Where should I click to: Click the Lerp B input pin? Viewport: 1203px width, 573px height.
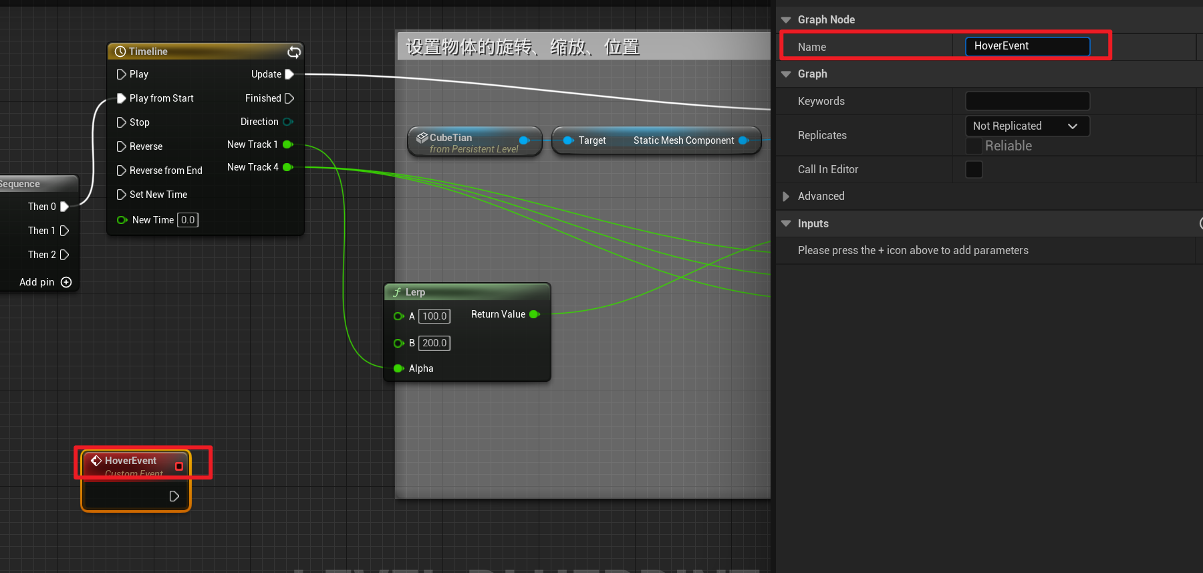(399, 343)
